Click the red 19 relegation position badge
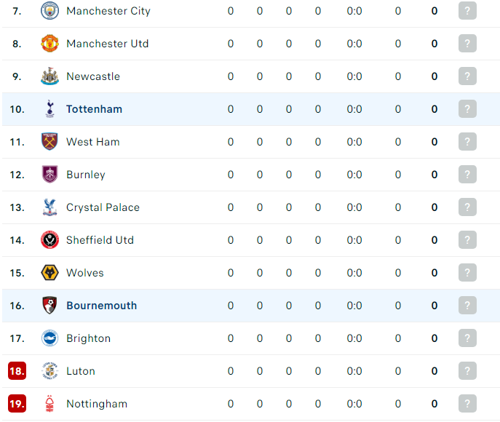The width and height of the screenshot is (500, 422). click(17, 404)
